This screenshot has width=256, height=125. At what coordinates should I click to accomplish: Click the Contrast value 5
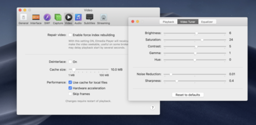click(230, 46)
